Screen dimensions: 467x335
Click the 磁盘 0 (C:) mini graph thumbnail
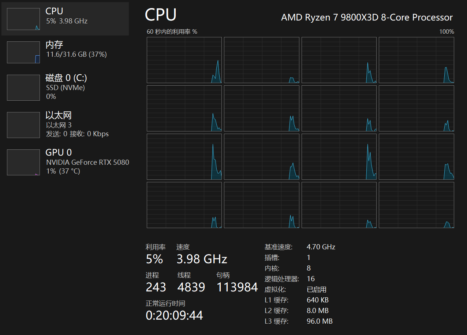point(23,88)
